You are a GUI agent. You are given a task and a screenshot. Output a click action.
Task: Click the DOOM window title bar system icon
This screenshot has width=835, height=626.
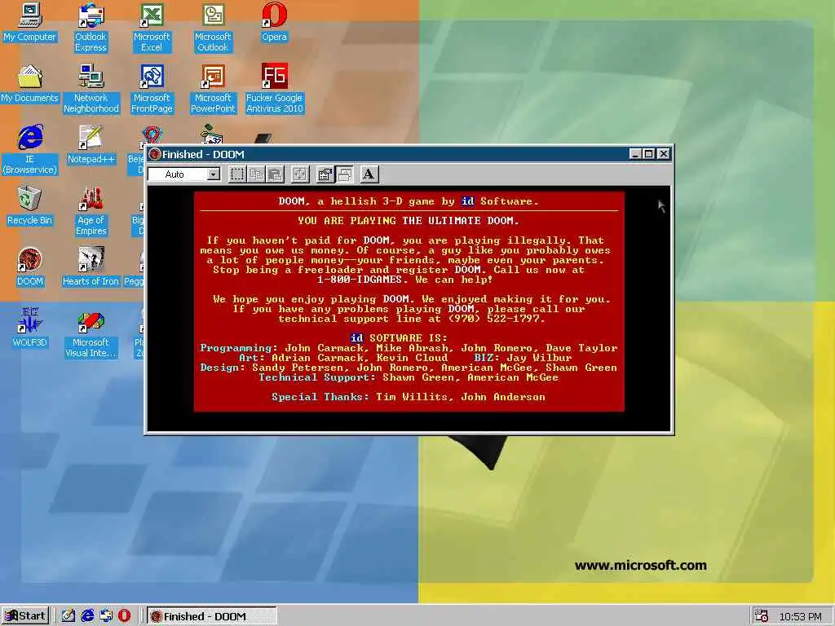[155, 154]
